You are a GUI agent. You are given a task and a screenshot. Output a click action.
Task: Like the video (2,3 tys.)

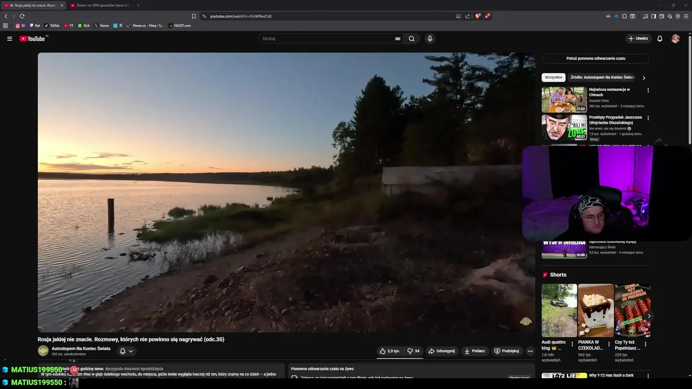(x=390, y=351)
